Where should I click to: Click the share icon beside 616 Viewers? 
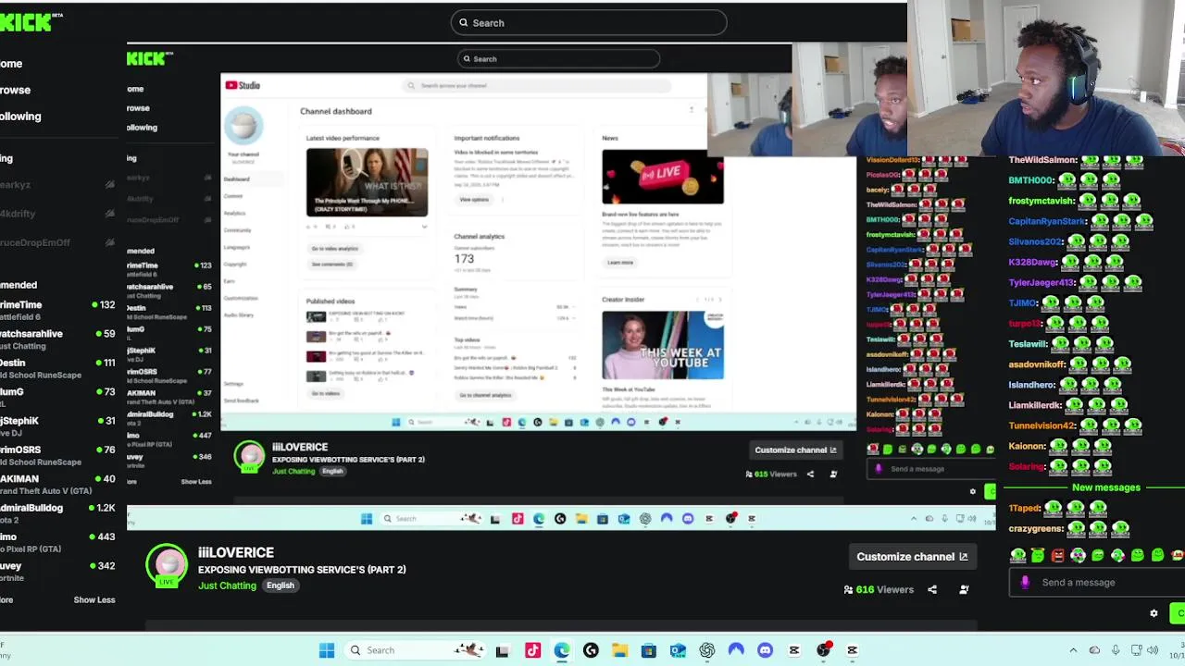pos(932,589)
